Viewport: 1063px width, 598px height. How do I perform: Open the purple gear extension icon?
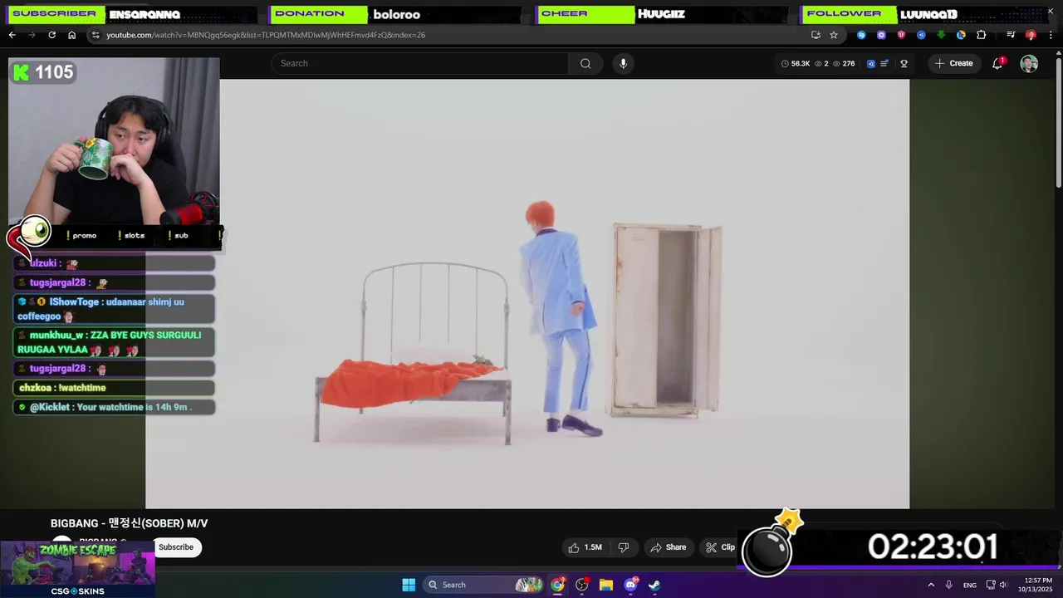tap(881, 35)
